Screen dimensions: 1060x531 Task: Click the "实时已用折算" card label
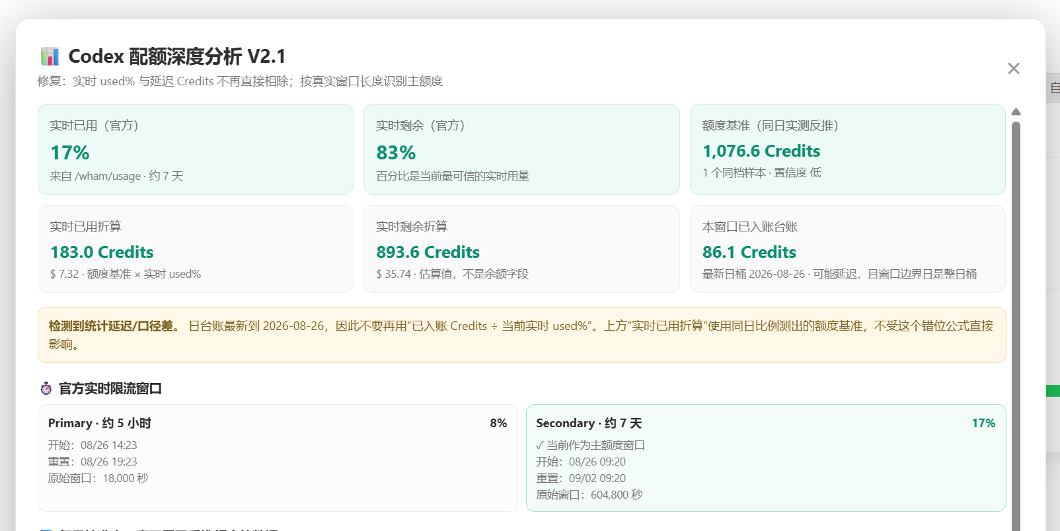coord(85,227)
